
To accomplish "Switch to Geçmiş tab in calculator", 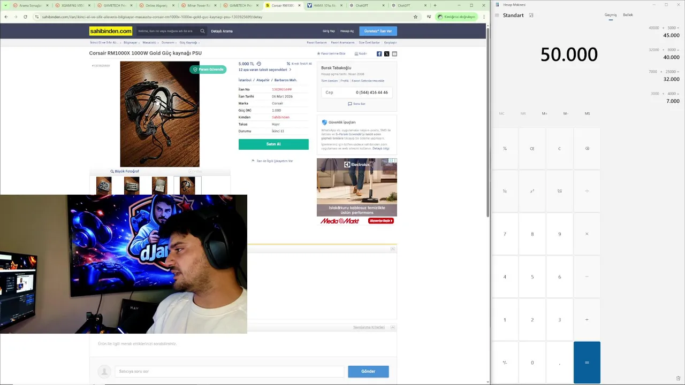I will (611, 15).
